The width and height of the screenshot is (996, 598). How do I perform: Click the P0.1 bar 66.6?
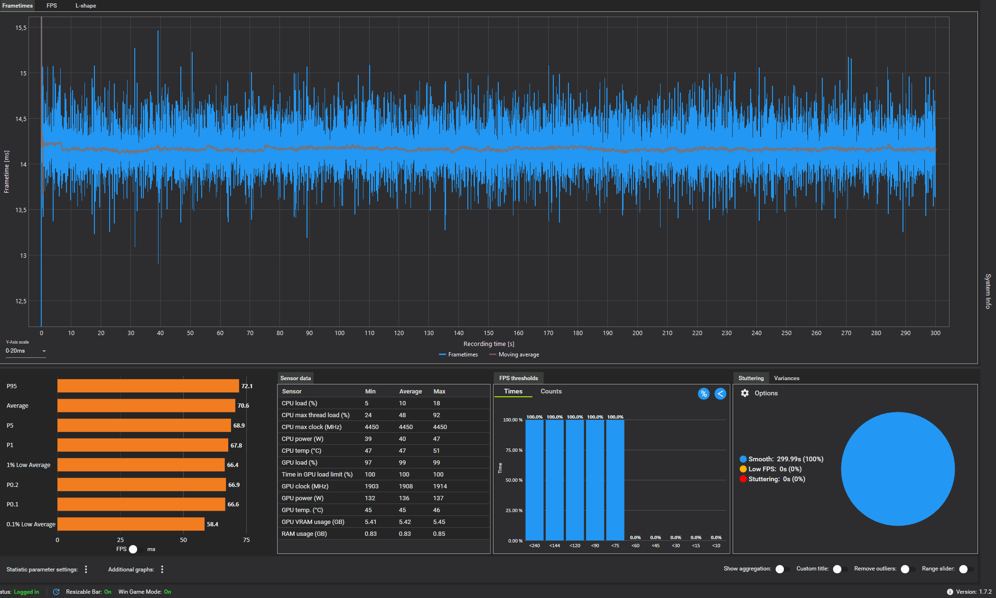(141, 504)
